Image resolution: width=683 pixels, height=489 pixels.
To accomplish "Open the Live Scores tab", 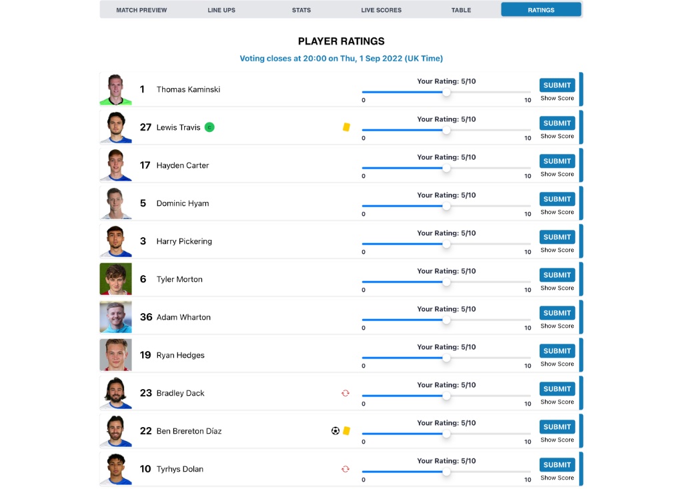I will point(381,10).
